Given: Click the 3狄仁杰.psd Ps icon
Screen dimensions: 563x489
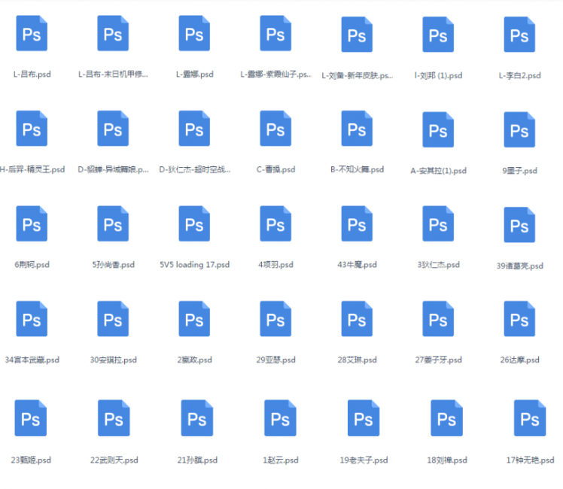Looking at the screenshot, I should click(438, 223).
